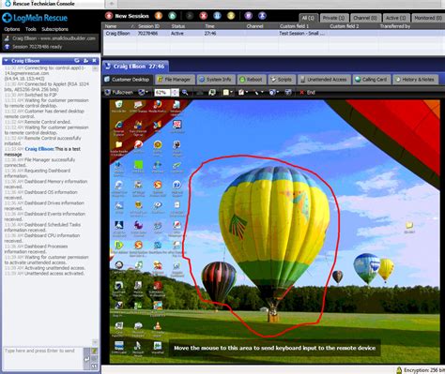This screenshot has height=374, width=445.
Task: Click the send arrow icon beside the chat input
Action: 86,359
